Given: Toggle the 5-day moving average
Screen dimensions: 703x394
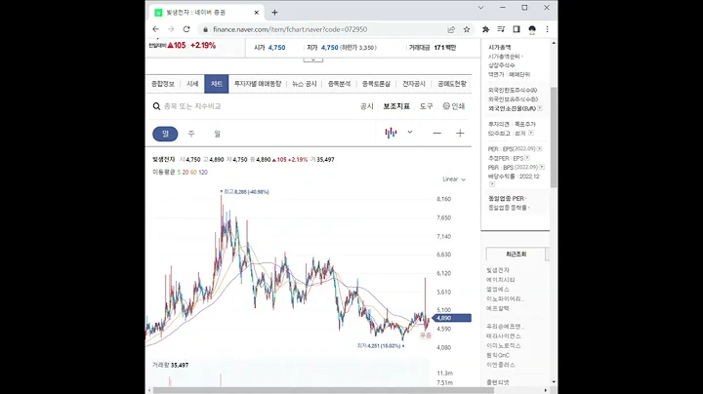Looking at the screenshot, I should coord(179,172).
